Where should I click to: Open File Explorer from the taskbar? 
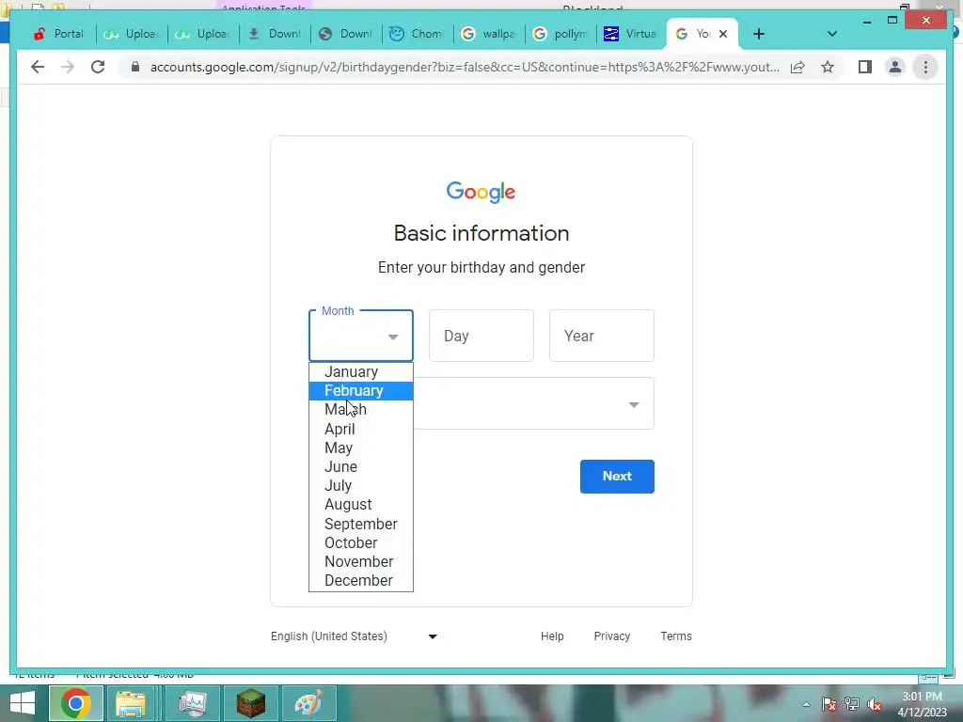131,703
